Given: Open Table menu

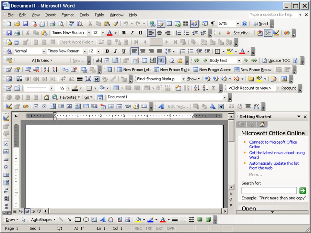Looking at the screenshot, I should [99, 15].
